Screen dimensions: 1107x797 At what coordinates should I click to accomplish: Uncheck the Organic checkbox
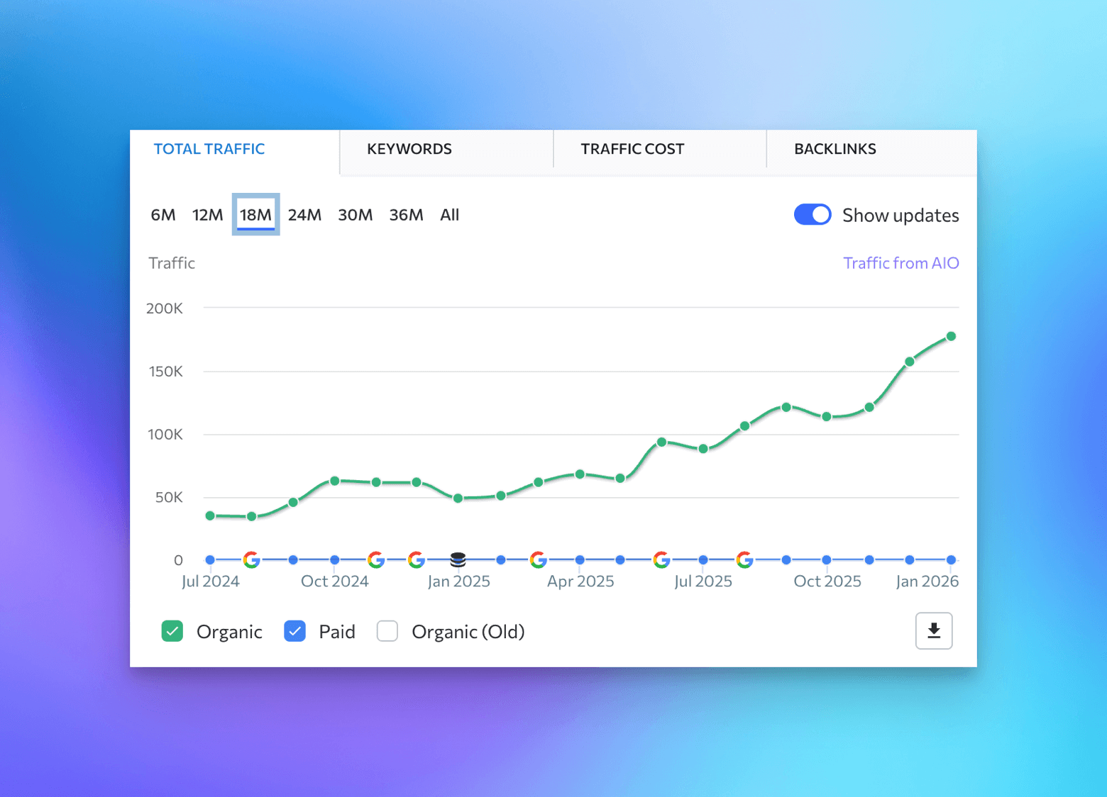172,630
